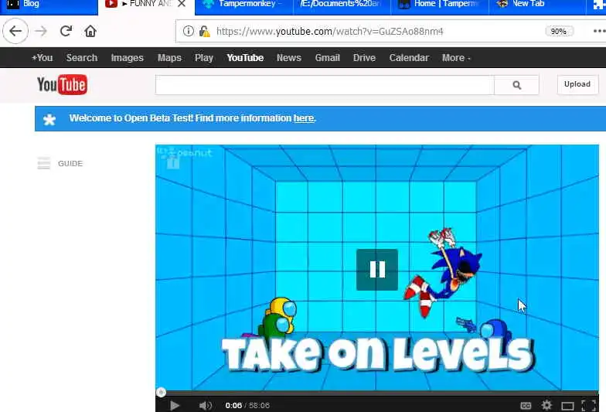606x412 pixels.
Task: Click the YouTube logo
Action: (62, 84)
